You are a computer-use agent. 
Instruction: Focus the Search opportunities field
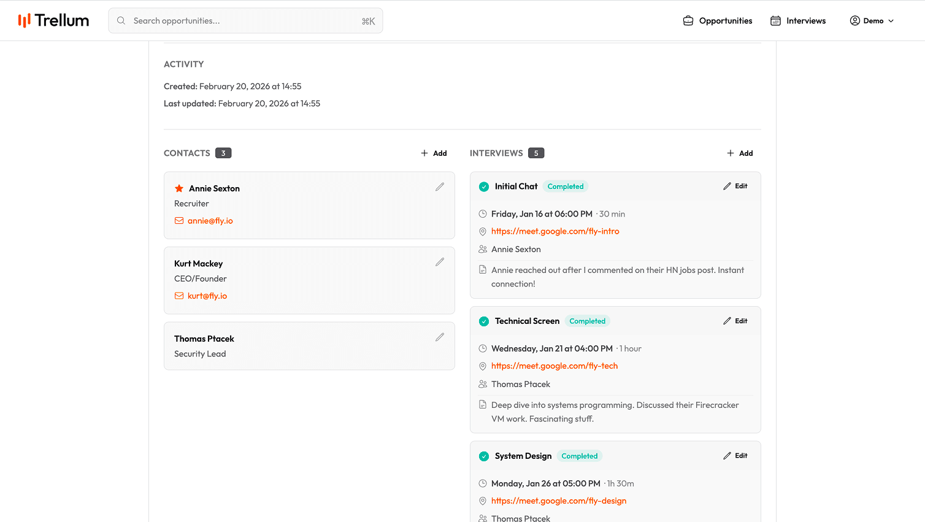tap(245, 21)
